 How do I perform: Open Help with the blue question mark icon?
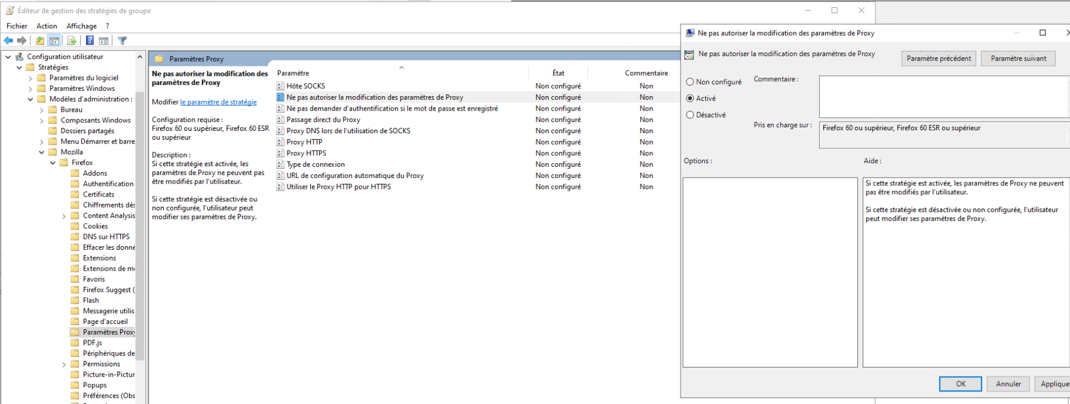tap(90, 41)
